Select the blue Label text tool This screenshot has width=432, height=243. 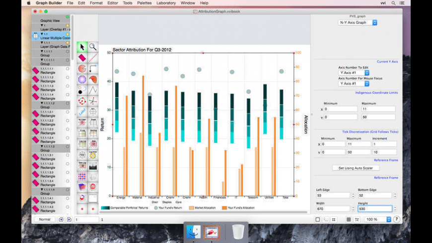coord(82,112)
